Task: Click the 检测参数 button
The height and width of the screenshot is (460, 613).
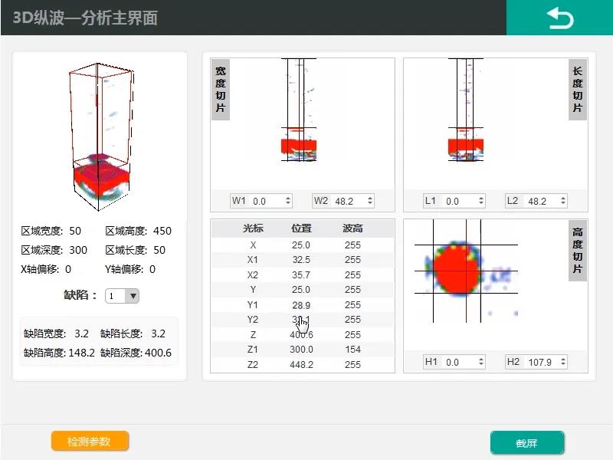Action: tap(90, 442)
